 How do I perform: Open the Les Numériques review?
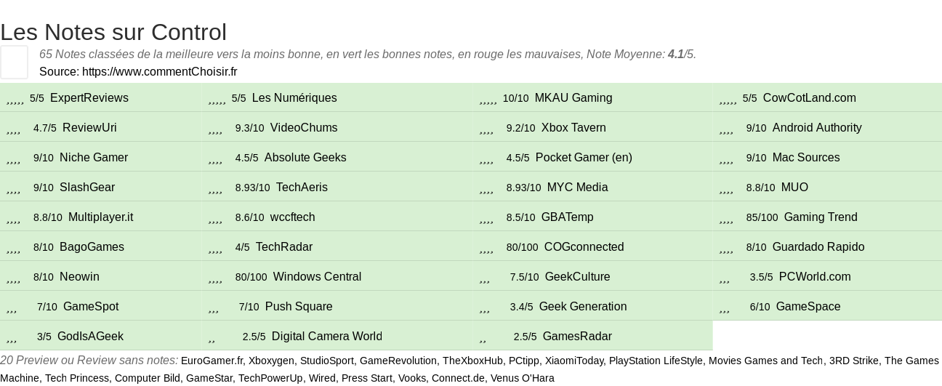[338, 97]
